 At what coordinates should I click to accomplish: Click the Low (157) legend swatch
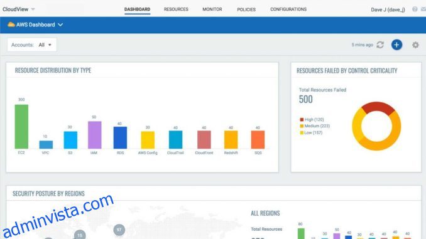pos(302,132)
